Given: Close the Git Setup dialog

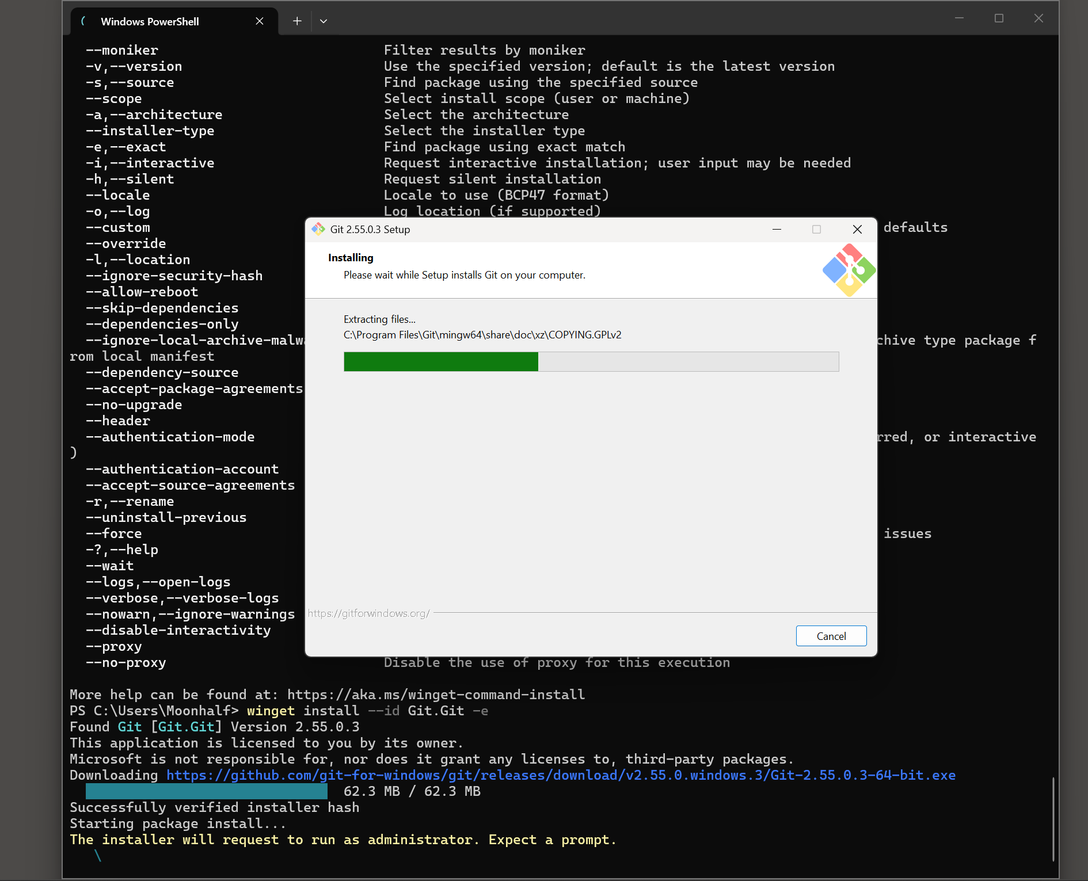Looking at the screenshot, I should coord(857,229).
